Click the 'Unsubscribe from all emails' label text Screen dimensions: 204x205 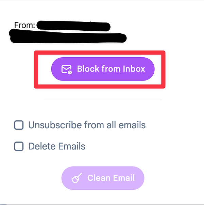[x=87, y=125]
